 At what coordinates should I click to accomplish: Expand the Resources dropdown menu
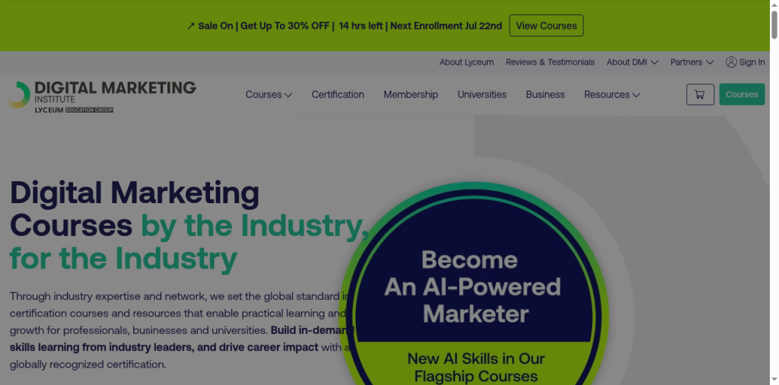612,94
